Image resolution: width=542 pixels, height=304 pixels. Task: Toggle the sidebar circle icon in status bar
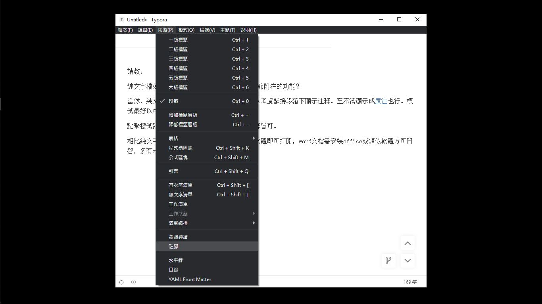(x=121, y=282)
